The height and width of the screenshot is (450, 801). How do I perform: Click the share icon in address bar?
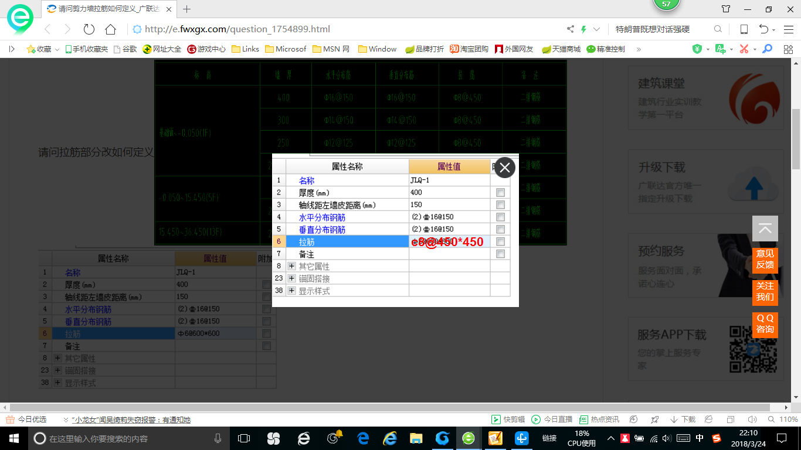(571, 29)
